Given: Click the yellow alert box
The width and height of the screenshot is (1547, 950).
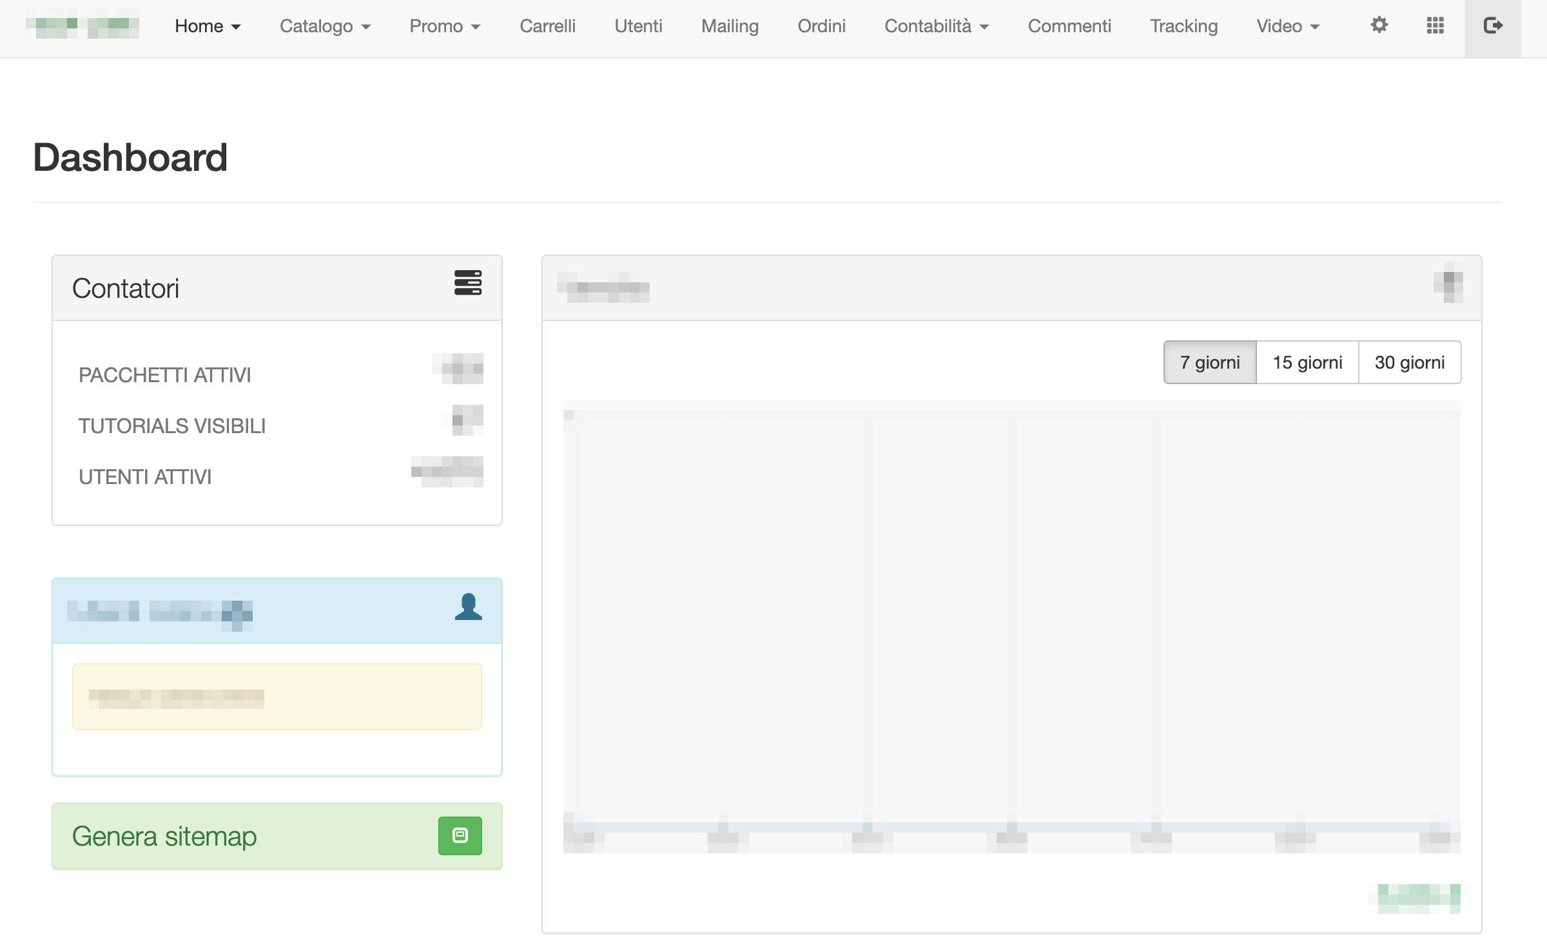Looking at the screenshot, I should point(277,697).
